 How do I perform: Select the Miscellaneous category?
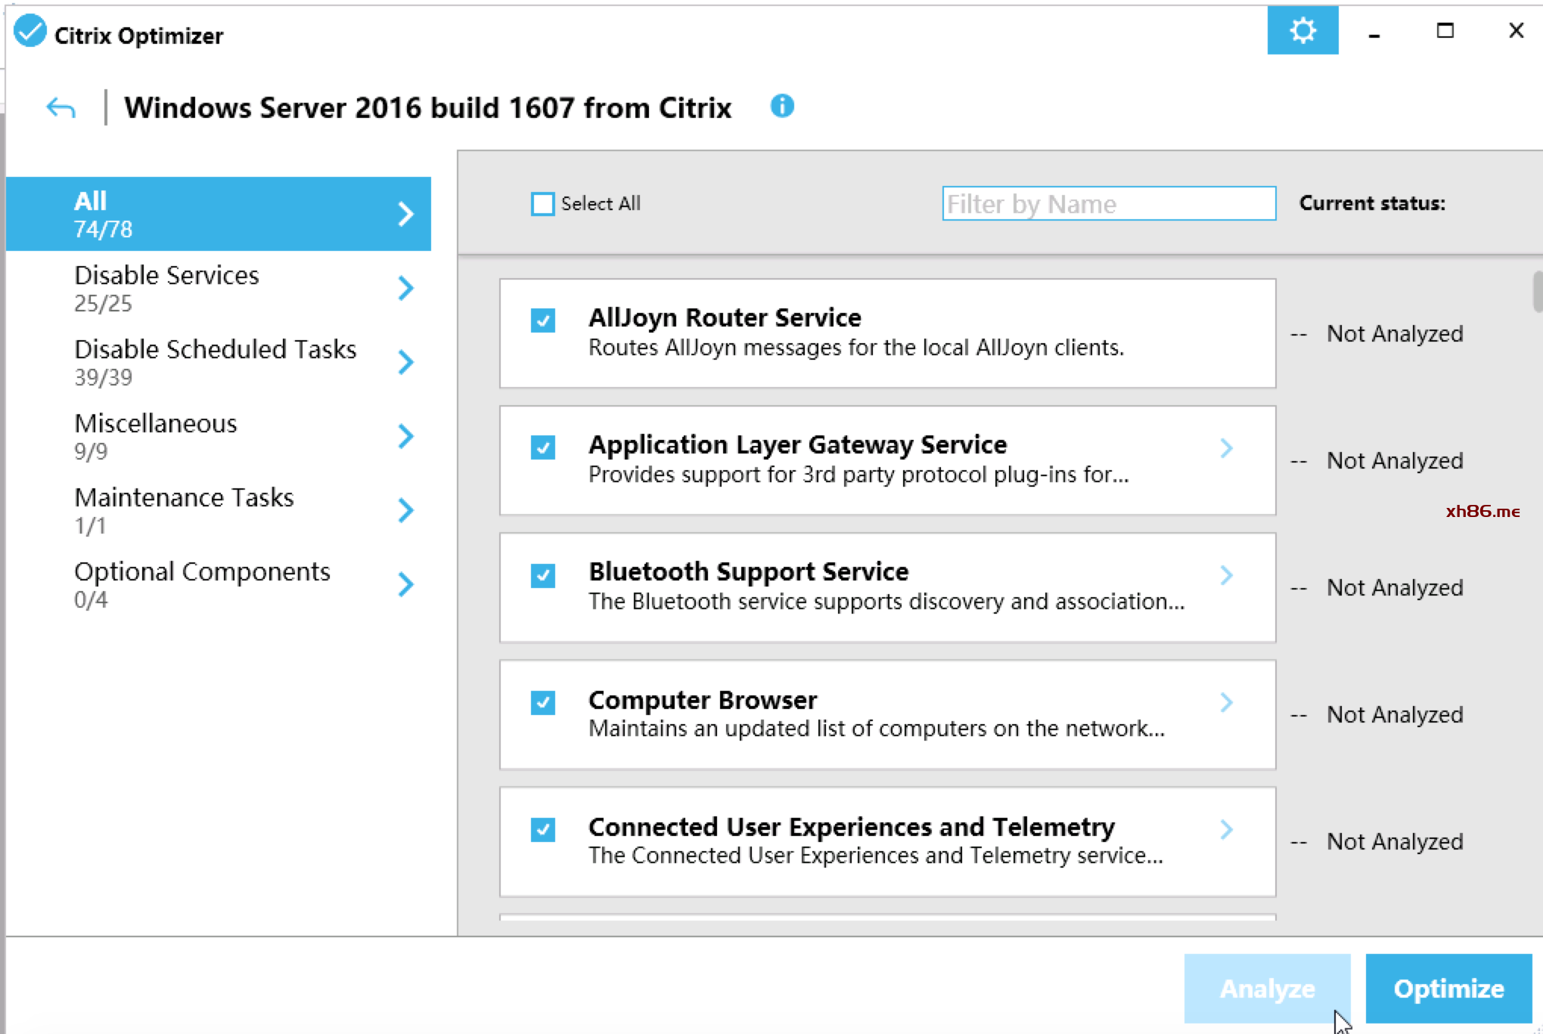[218, 436]
